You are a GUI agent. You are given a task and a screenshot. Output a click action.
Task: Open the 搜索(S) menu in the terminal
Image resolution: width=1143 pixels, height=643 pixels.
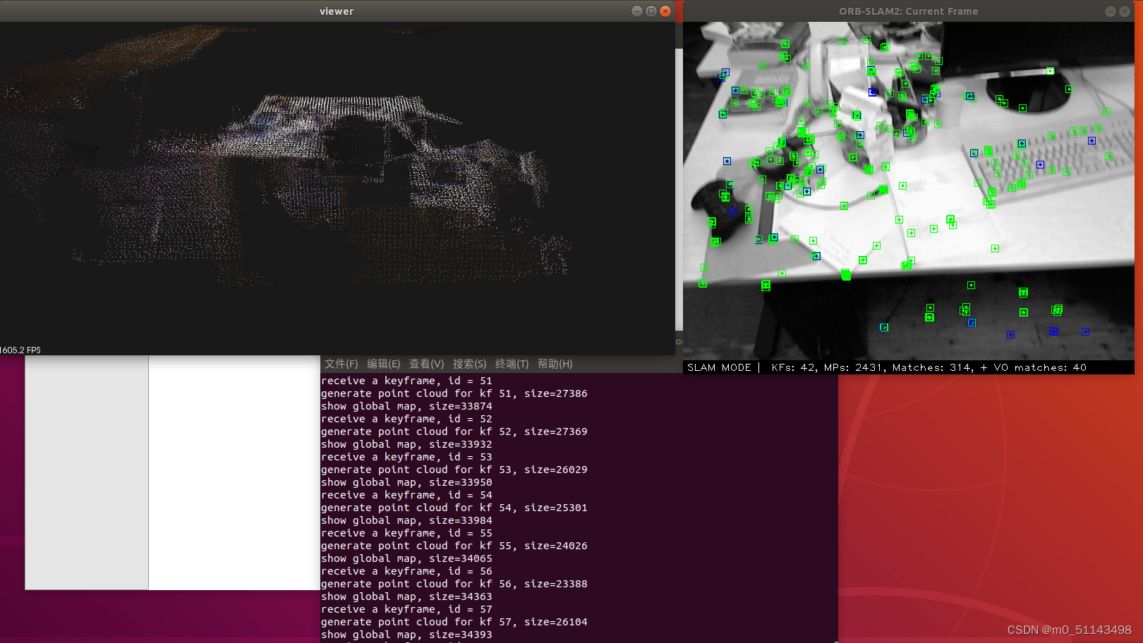click(x=469, y=364)
